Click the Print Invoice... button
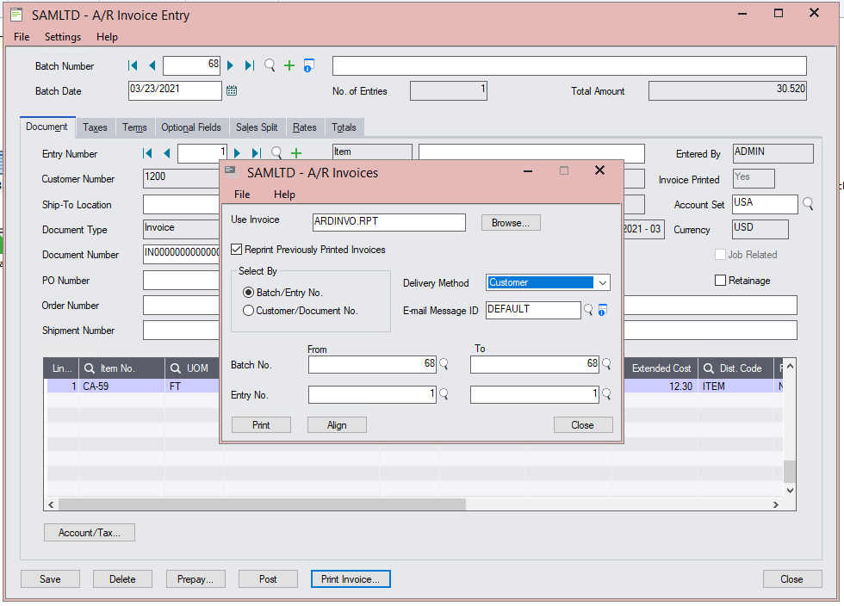This screenshot has height=606, width=844. [351, 579]
